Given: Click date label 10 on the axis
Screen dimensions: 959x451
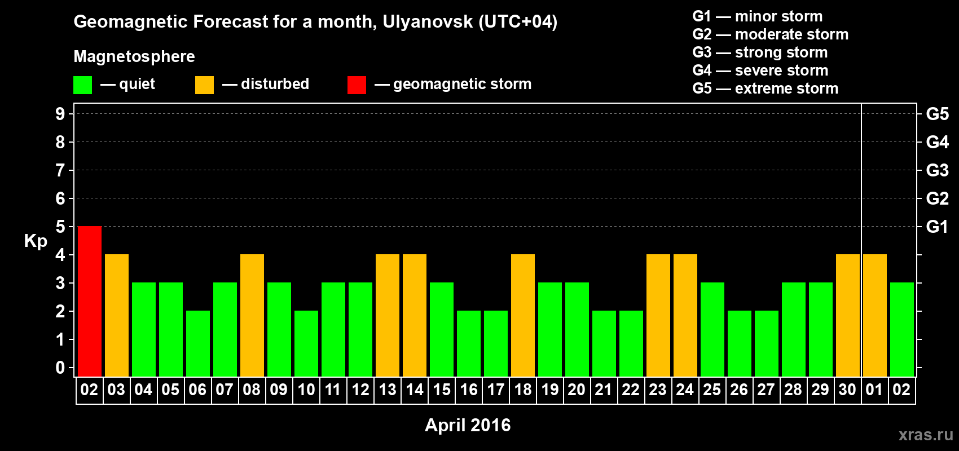Looking at the screenshot, I should (306, 390).
